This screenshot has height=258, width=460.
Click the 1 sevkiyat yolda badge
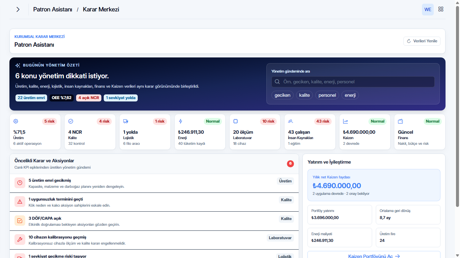(121, 98)
